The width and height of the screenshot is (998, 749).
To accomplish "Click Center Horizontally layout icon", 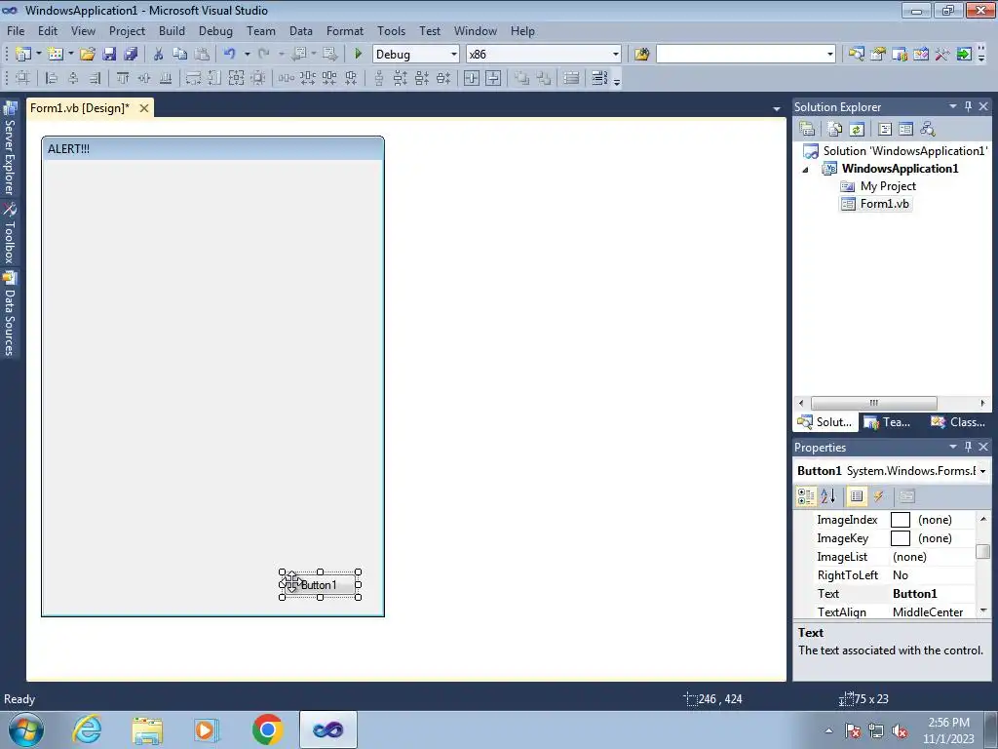I will click(x=472, y=78).
